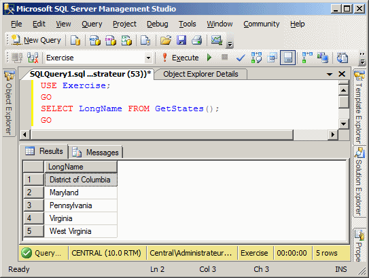Image resolution: width=369 pixels, height=278 pixels.
Task: Click the Print icon
Action: (196, 40)
